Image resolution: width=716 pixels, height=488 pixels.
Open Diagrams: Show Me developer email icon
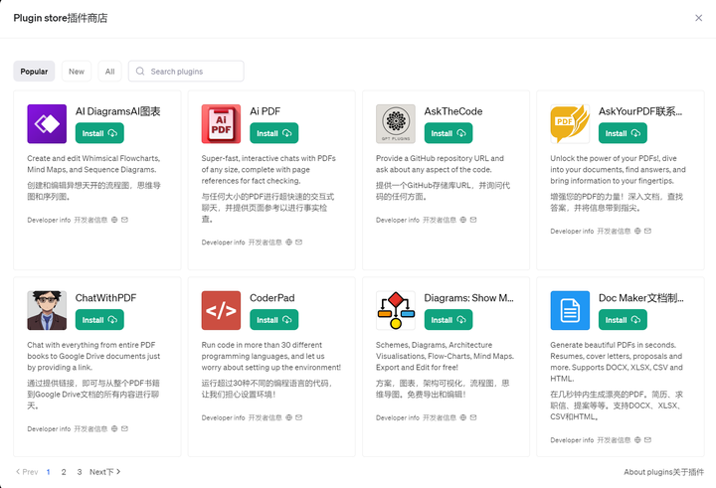[473, 417]
